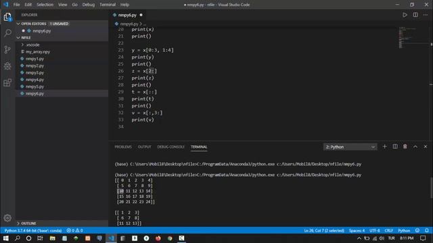433x243 pixels.
Task: Click the Python interpreter selector in status bar
Action: pyautogui.click(x=33, y=230)
